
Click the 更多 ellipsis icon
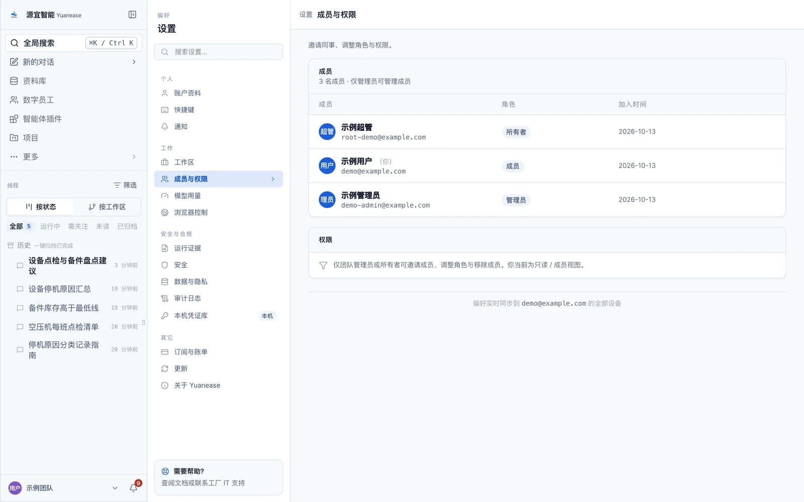pos(14,157)
